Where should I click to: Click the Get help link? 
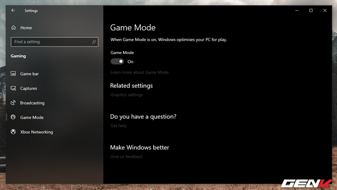pos(118,126)
